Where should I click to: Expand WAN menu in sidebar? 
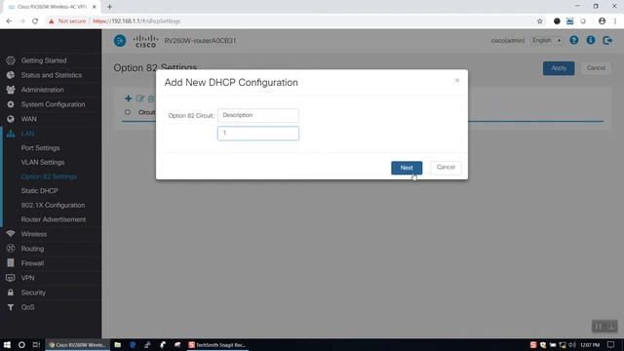pyautogui.click(x=28, y=119)
